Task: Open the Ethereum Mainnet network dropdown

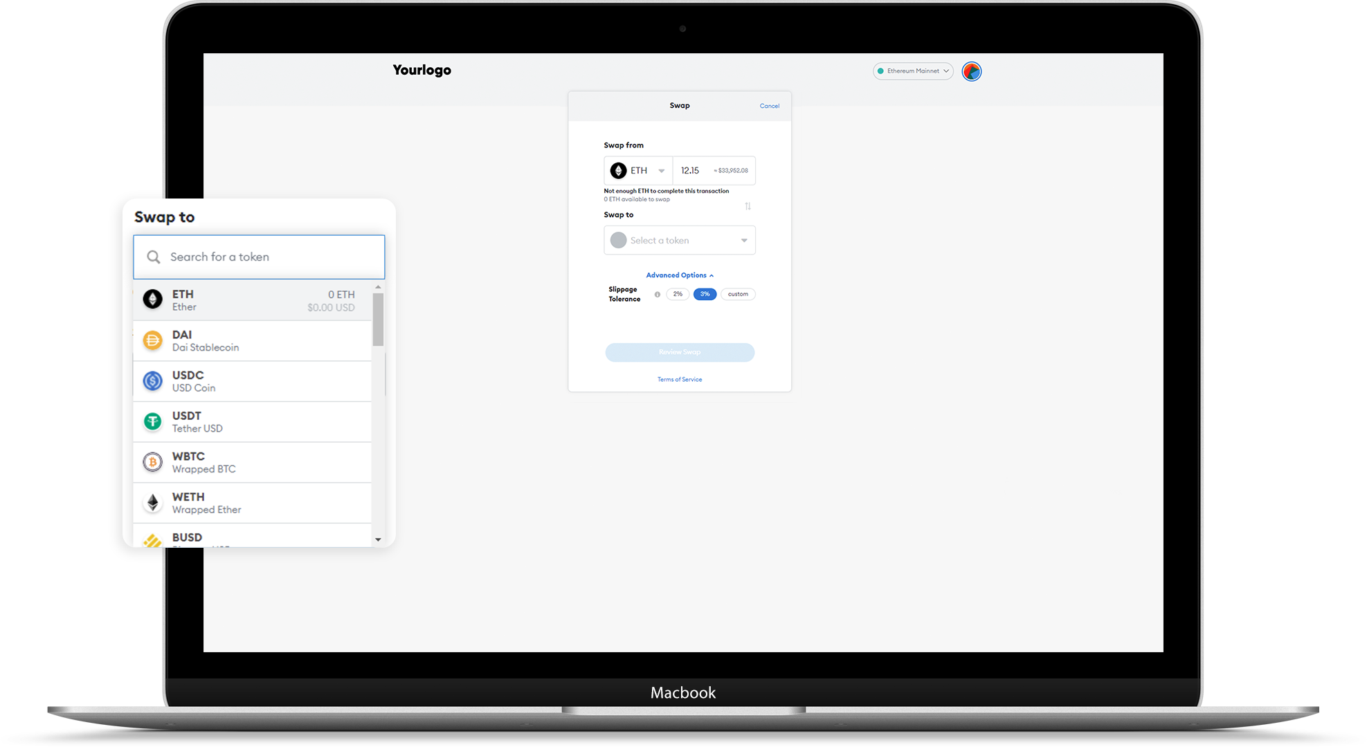Action: [912, 71]
